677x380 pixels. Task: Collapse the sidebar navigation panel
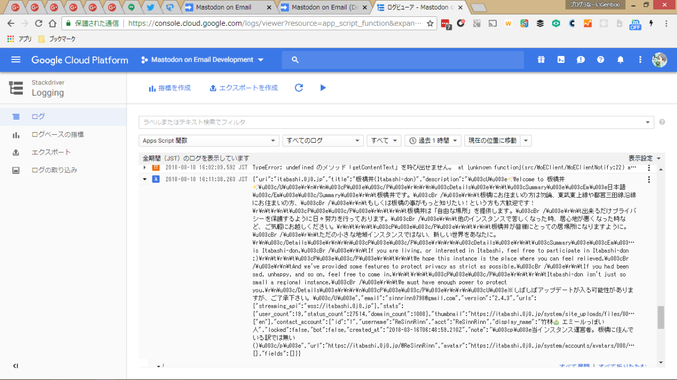coord(15,366)
